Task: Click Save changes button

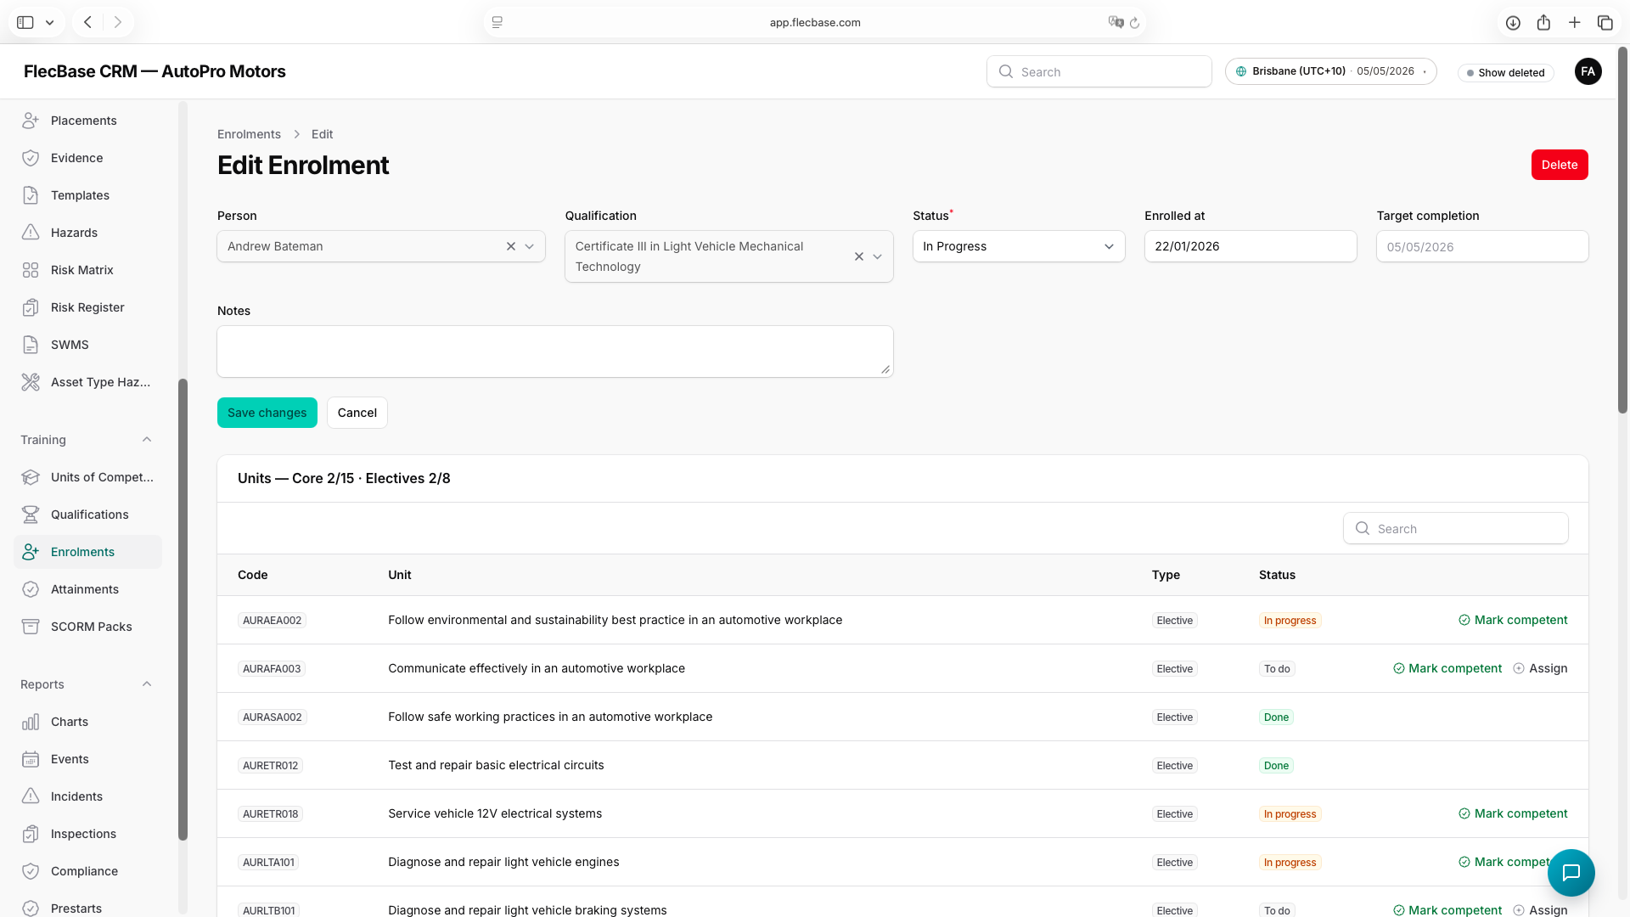Action: click(x=267, y=413)
